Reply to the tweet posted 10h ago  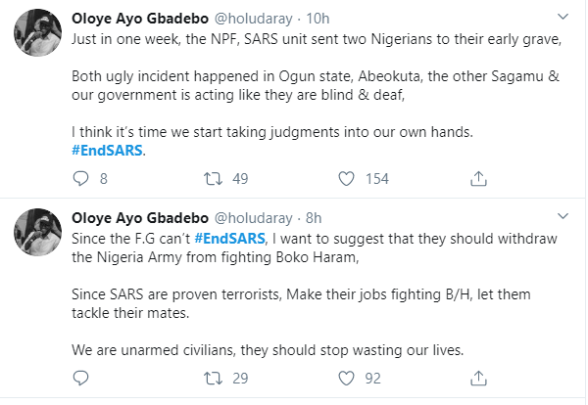tap(81, 178)
